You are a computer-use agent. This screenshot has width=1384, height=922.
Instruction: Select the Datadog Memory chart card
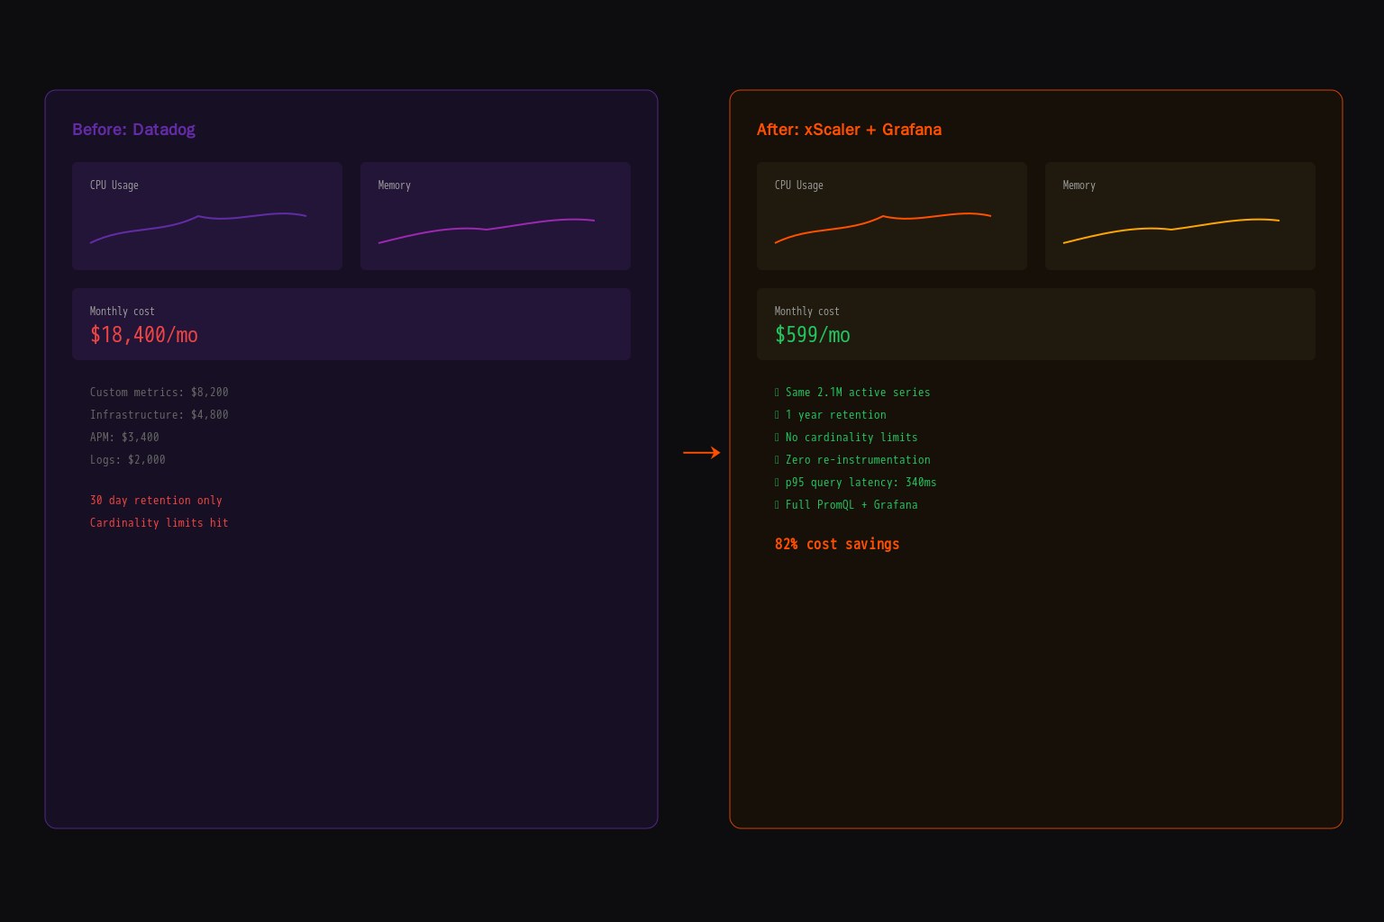pyautogui.click(x=496, y=216)
